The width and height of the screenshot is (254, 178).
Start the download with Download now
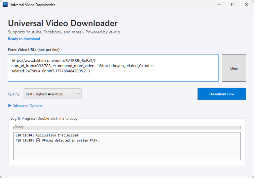pyautogui.click(x=221, y=94)
